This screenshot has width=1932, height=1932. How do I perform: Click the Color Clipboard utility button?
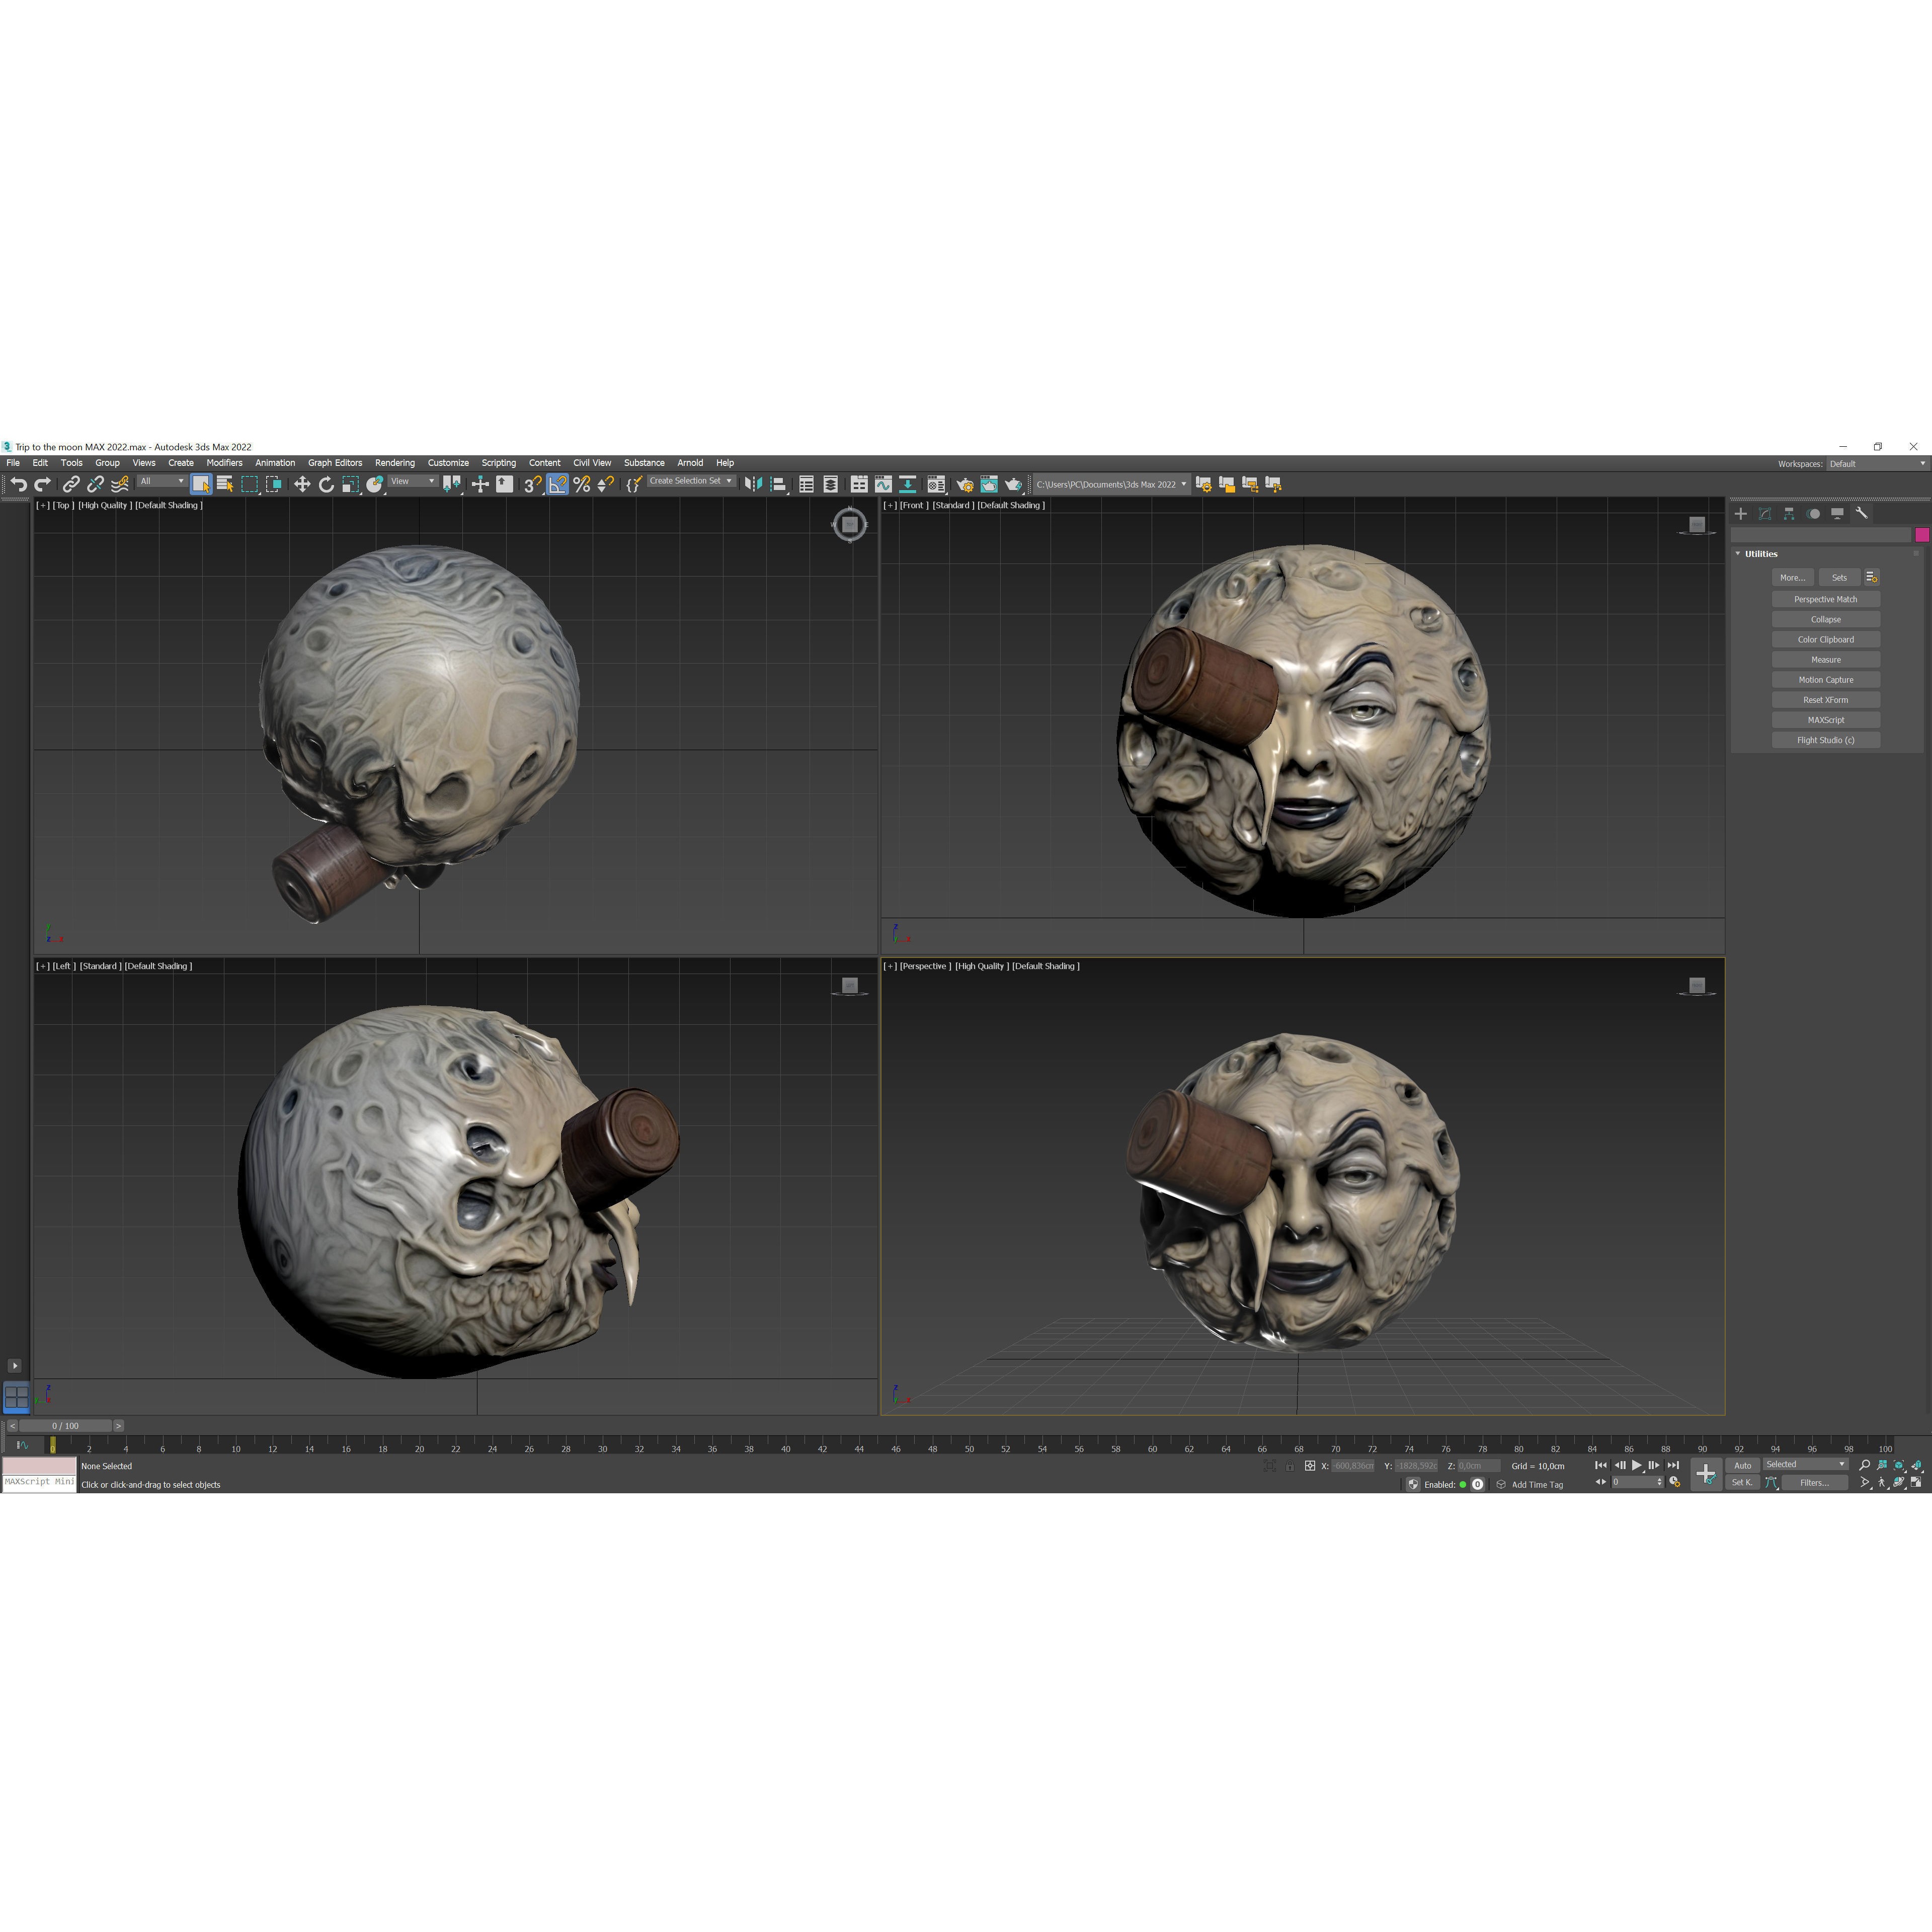click(x=1826, y=640)
